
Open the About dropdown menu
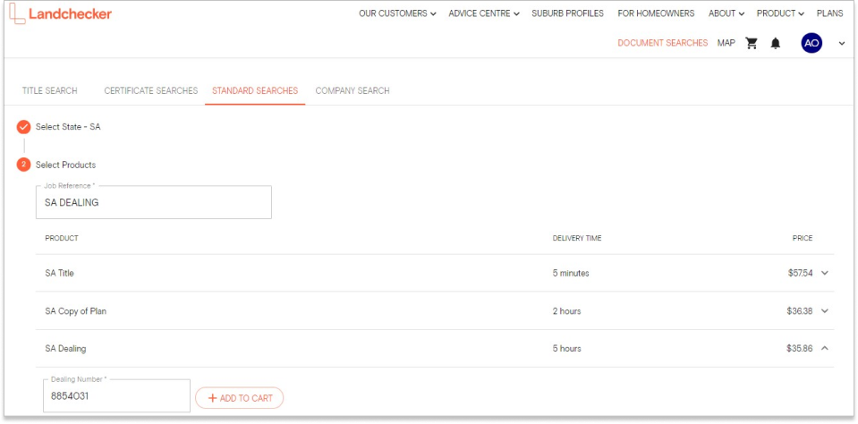coord(726,13)
